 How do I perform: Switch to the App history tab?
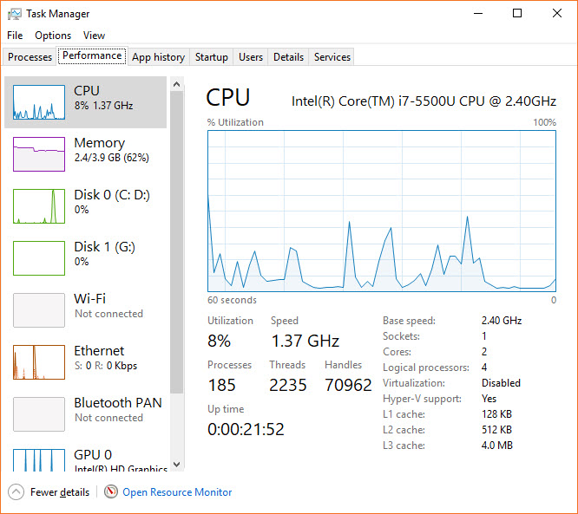coord(159,57)
